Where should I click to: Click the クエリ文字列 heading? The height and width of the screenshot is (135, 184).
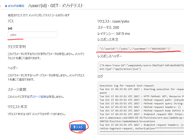point(17,47)
